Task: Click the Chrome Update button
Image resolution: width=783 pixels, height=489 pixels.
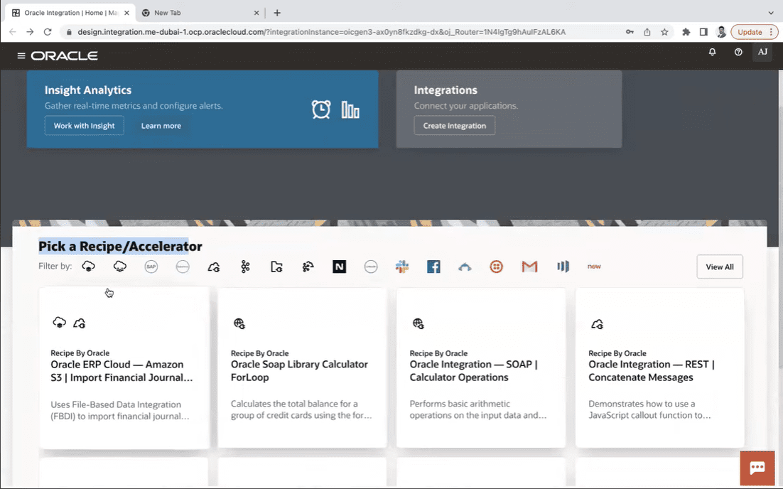Action: (x=754, y=32)
